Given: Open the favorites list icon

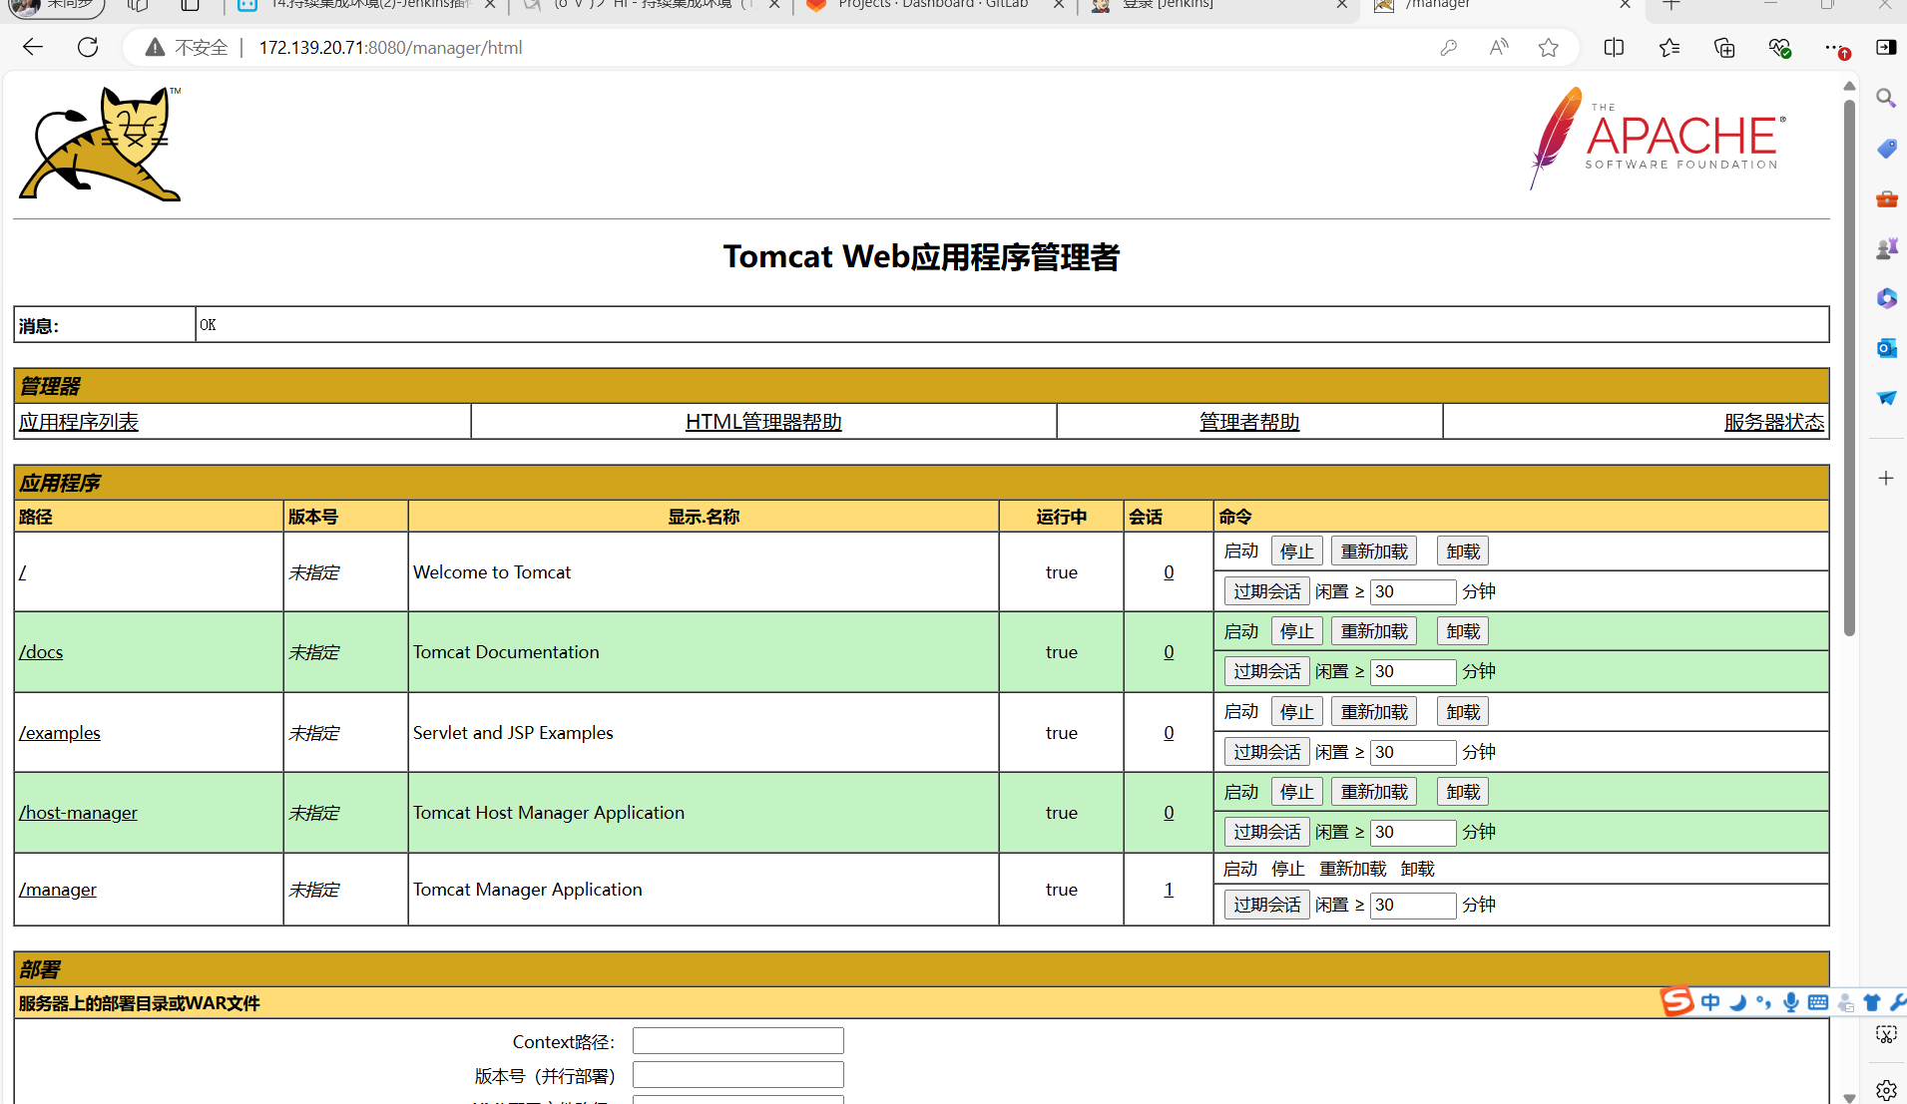Looking at the screenshot, I should 1669,47.
